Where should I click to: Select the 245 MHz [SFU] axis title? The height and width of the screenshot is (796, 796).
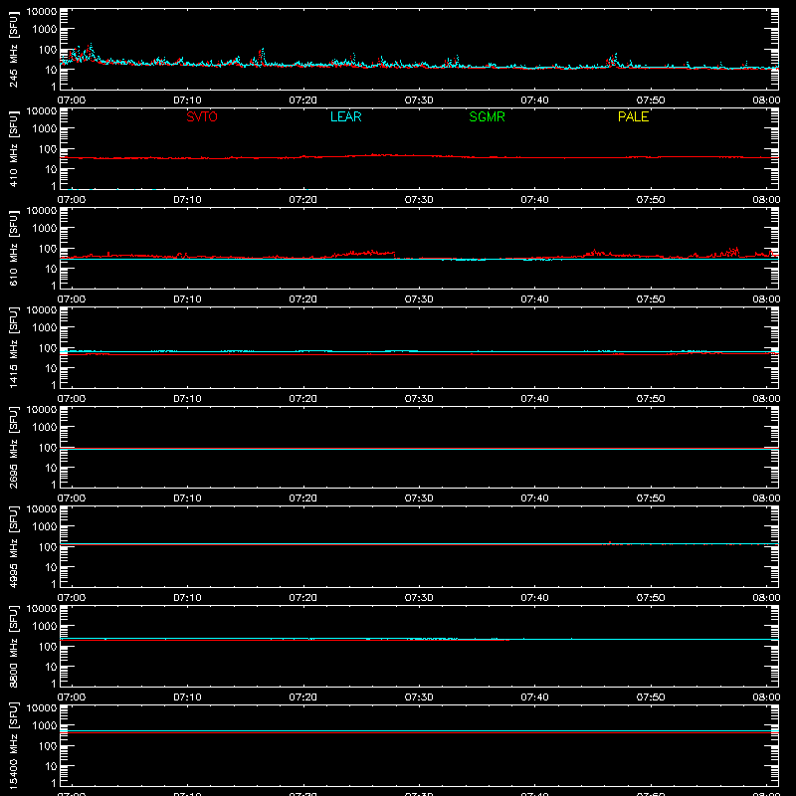point(13,49)
